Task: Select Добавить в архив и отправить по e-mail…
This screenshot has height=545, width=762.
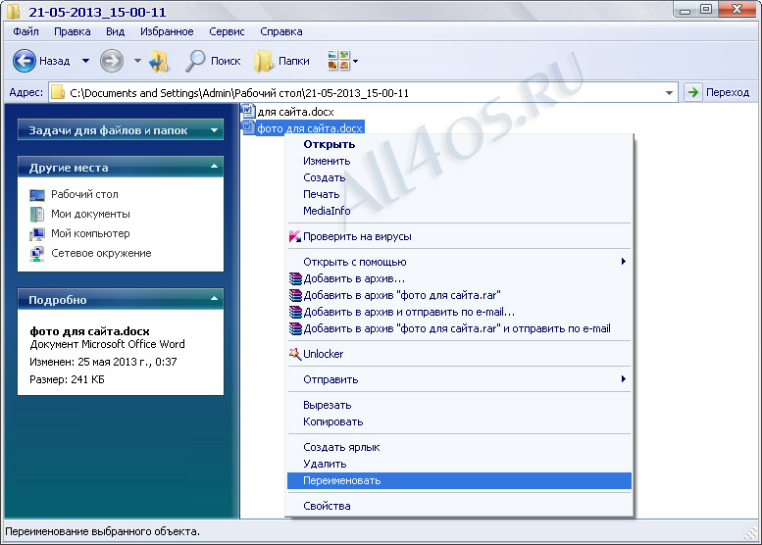Action: pyautogui.click(x=459, y=312)
